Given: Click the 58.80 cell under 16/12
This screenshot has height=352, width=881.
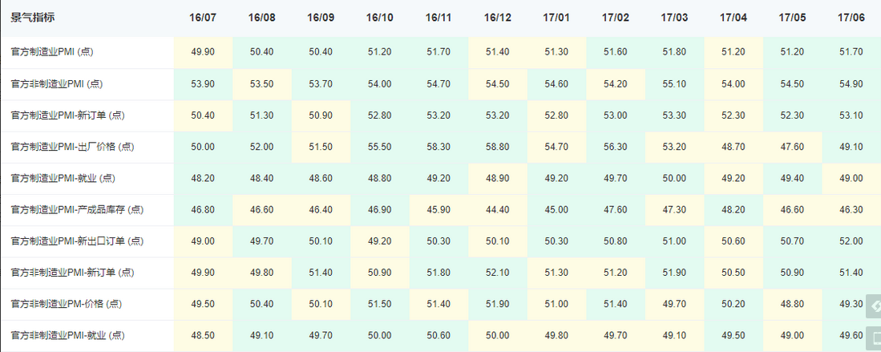Looking at the screenshot, I should [498, 147].
